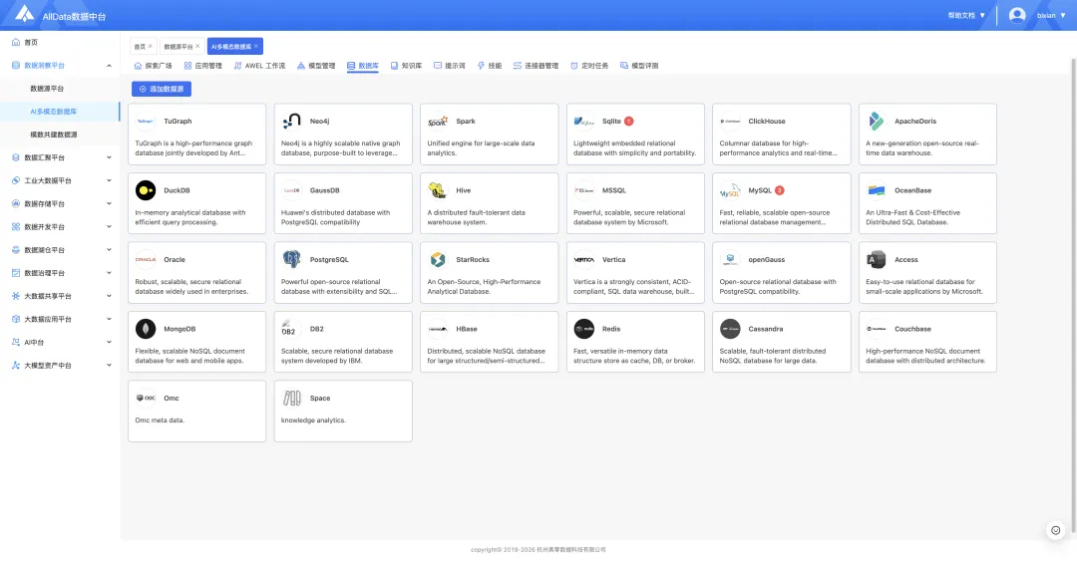1077x563 pixels.
Task: Click the GaussDB logo icon
Action: [x=291, y=190]
